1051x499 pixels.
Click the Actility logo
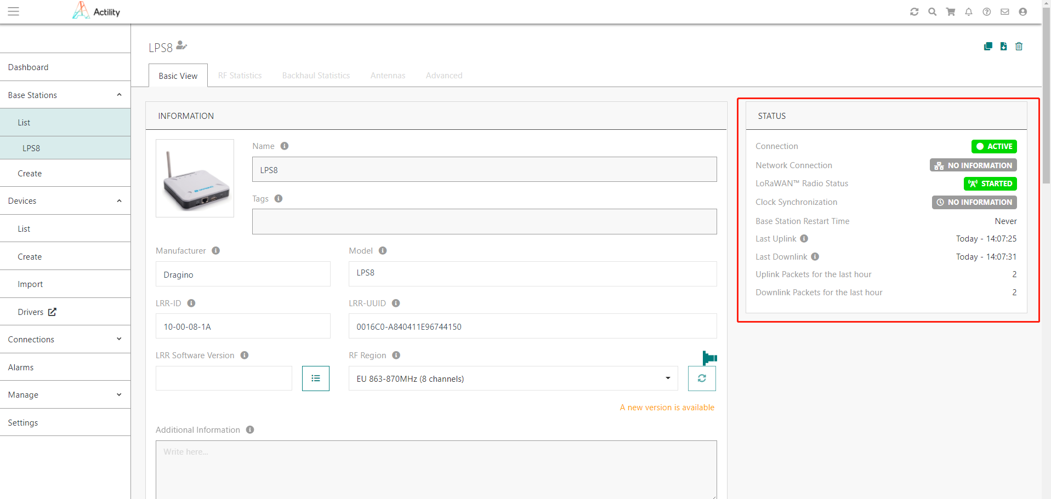coord(96,10)
